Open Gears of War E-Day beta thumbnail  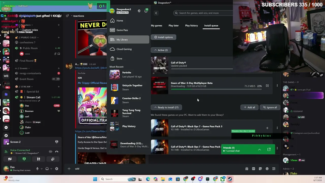[159, 86]
